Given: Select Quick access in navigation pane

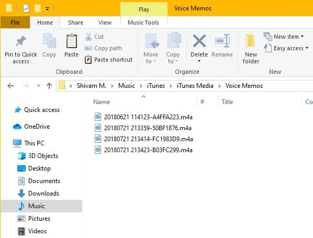Looking at the screenshot, I should [42, 110].
